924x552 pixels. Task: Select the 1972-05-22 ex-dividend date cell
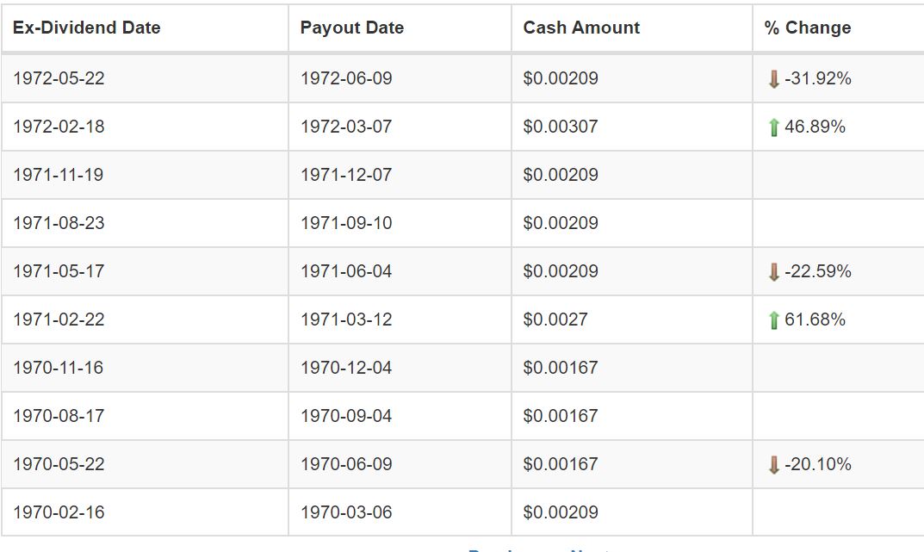pos(59,78)
